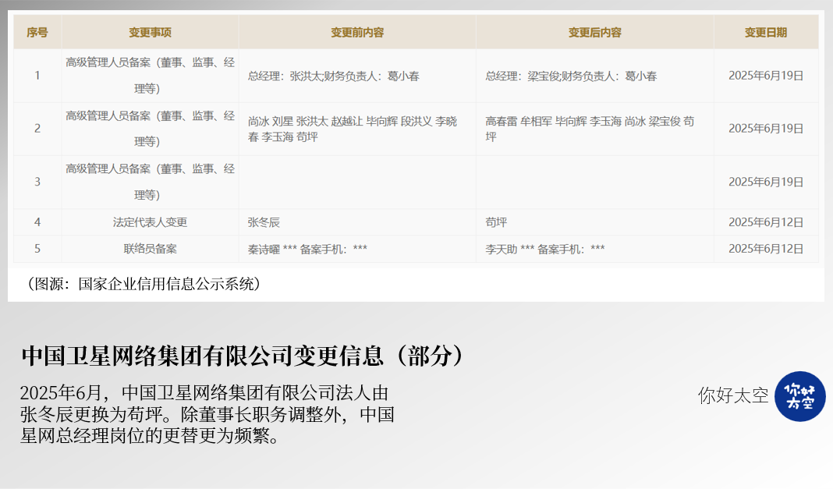Click the 秦诗曜 contact cell
This screenshot has width=833, height=489.
357,249
